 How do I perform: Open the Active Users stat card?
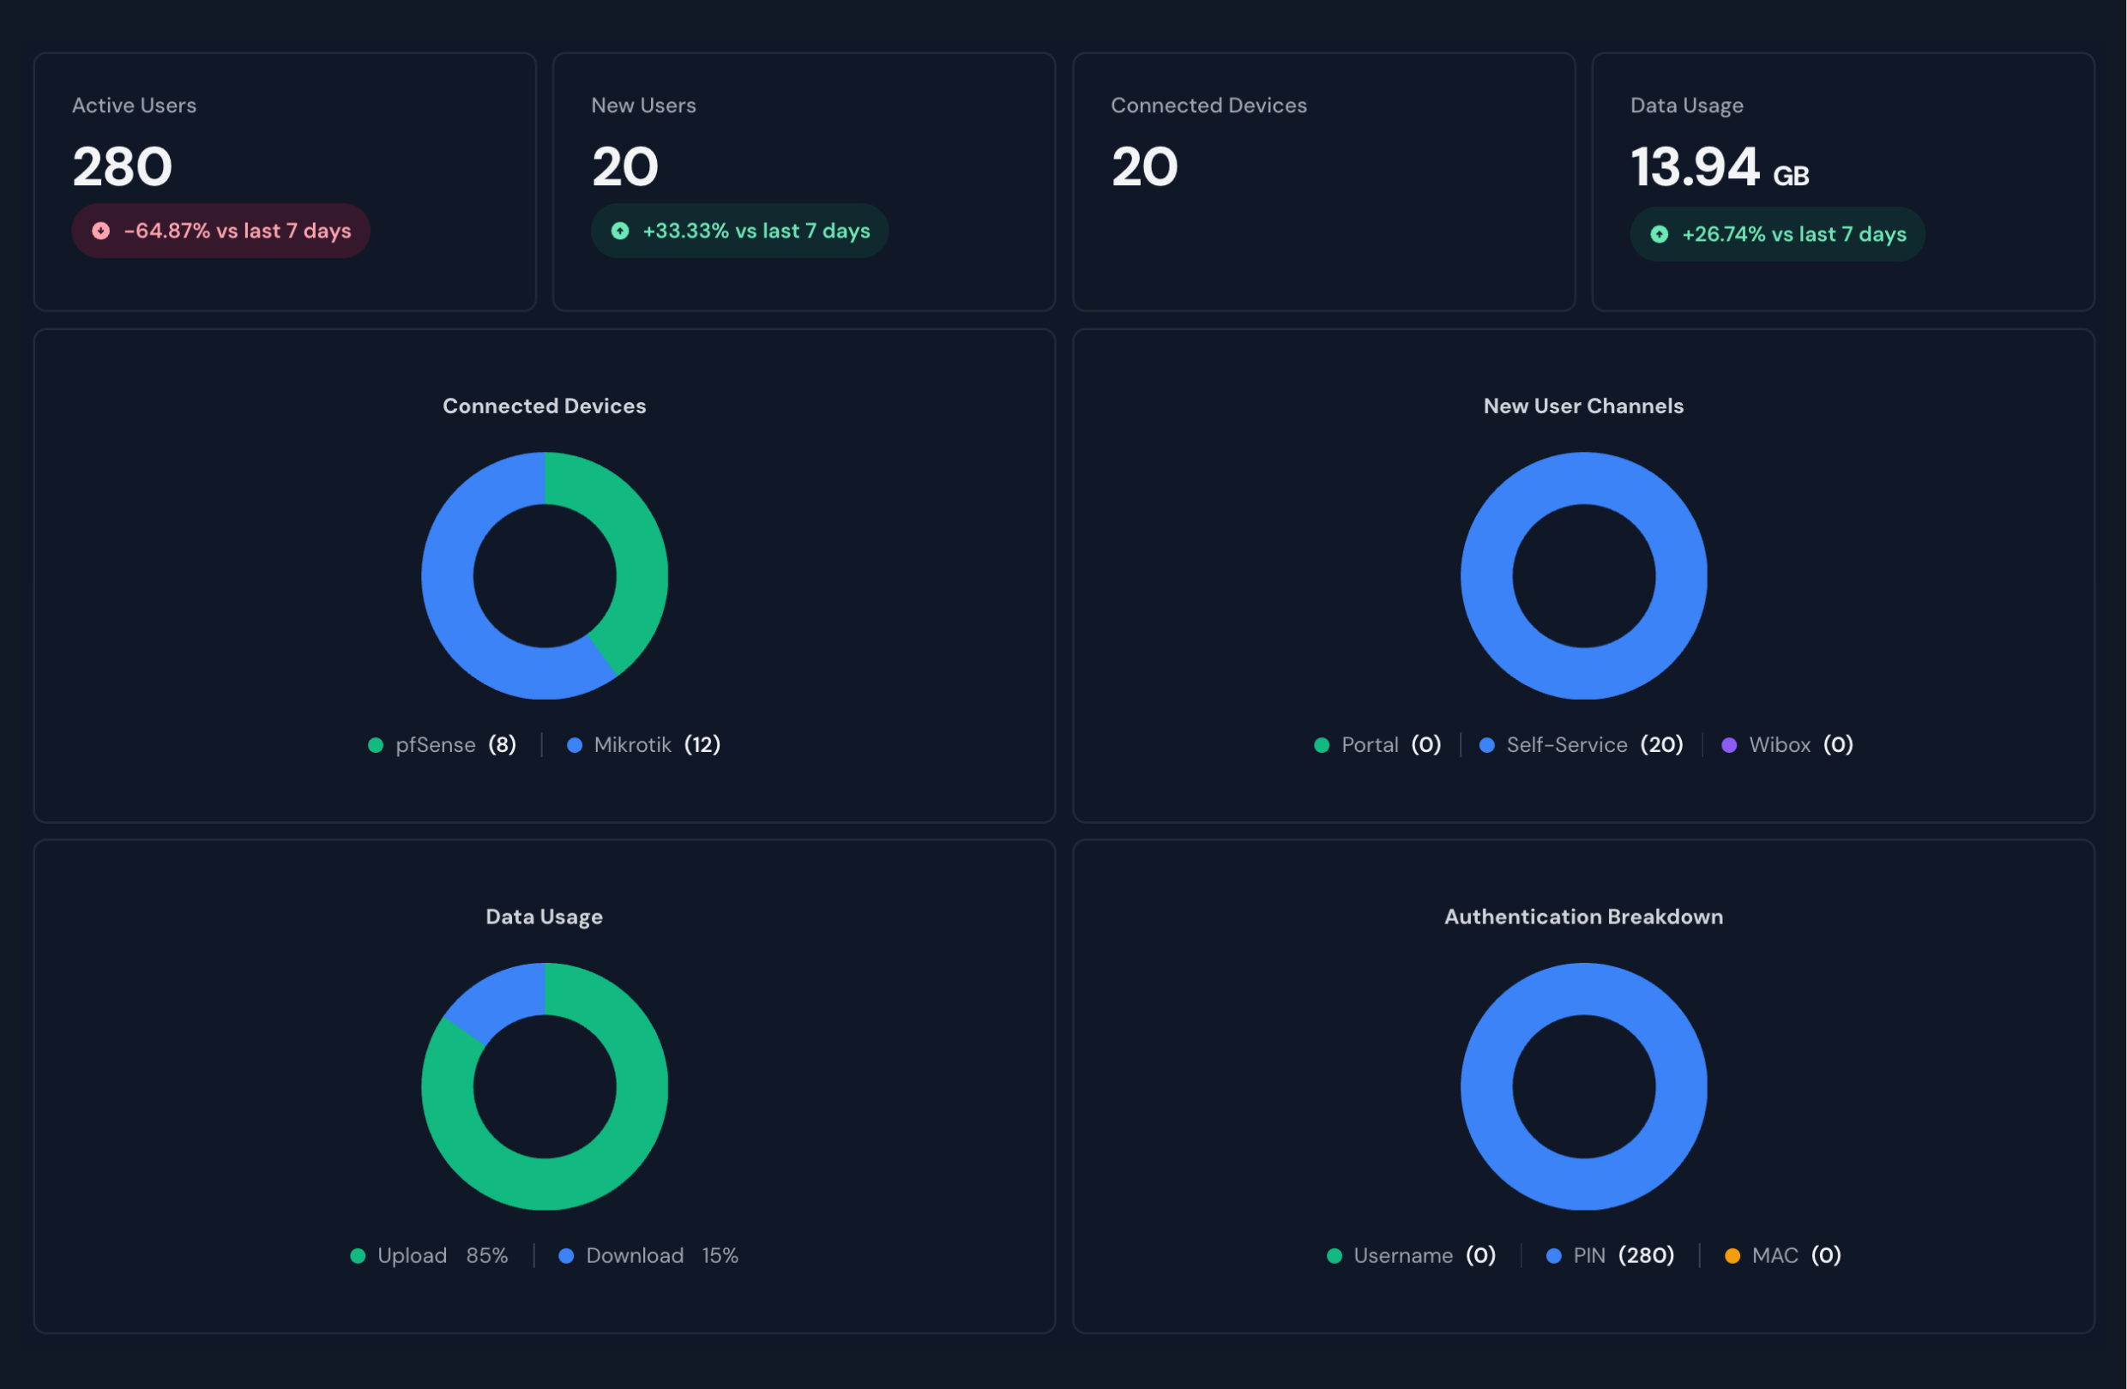284,183
